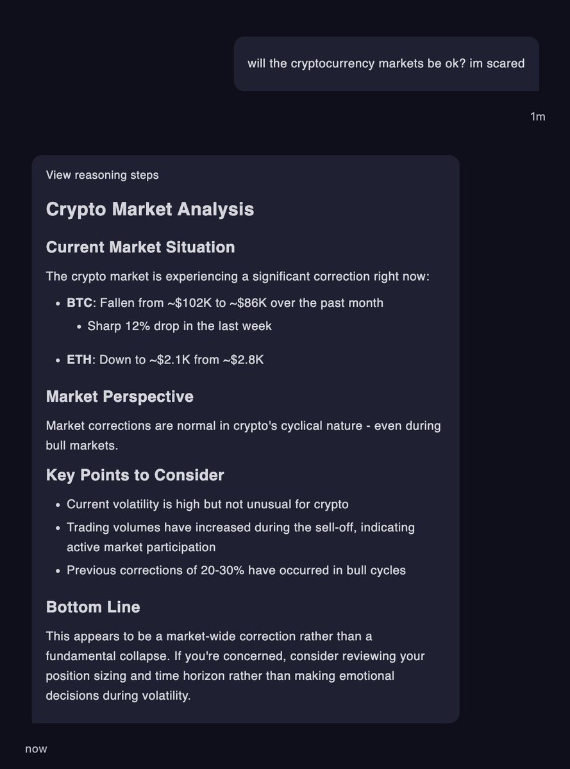Viewport: 570px width, 769px height.
Task: Click the Bottom Line heading
Action: click(93, 606)
